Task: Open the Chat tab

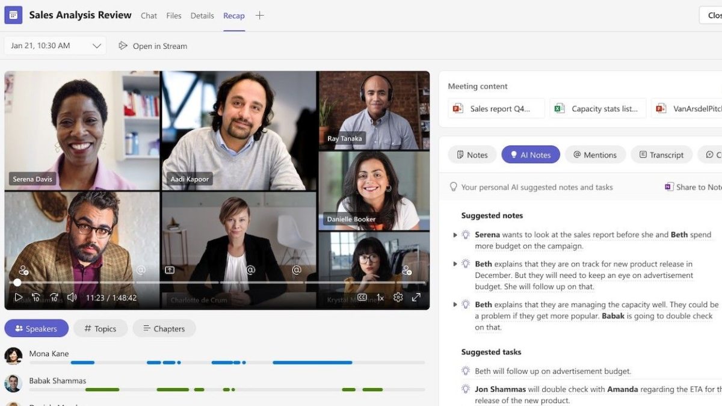Action: coord(149,16)
